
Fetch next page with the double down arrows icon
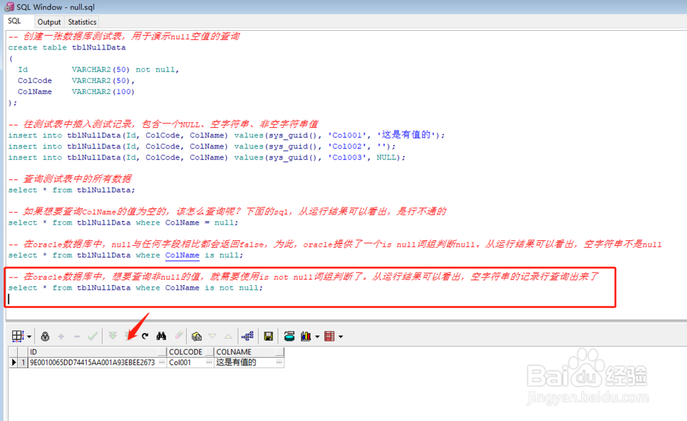[x=112, y=336]
